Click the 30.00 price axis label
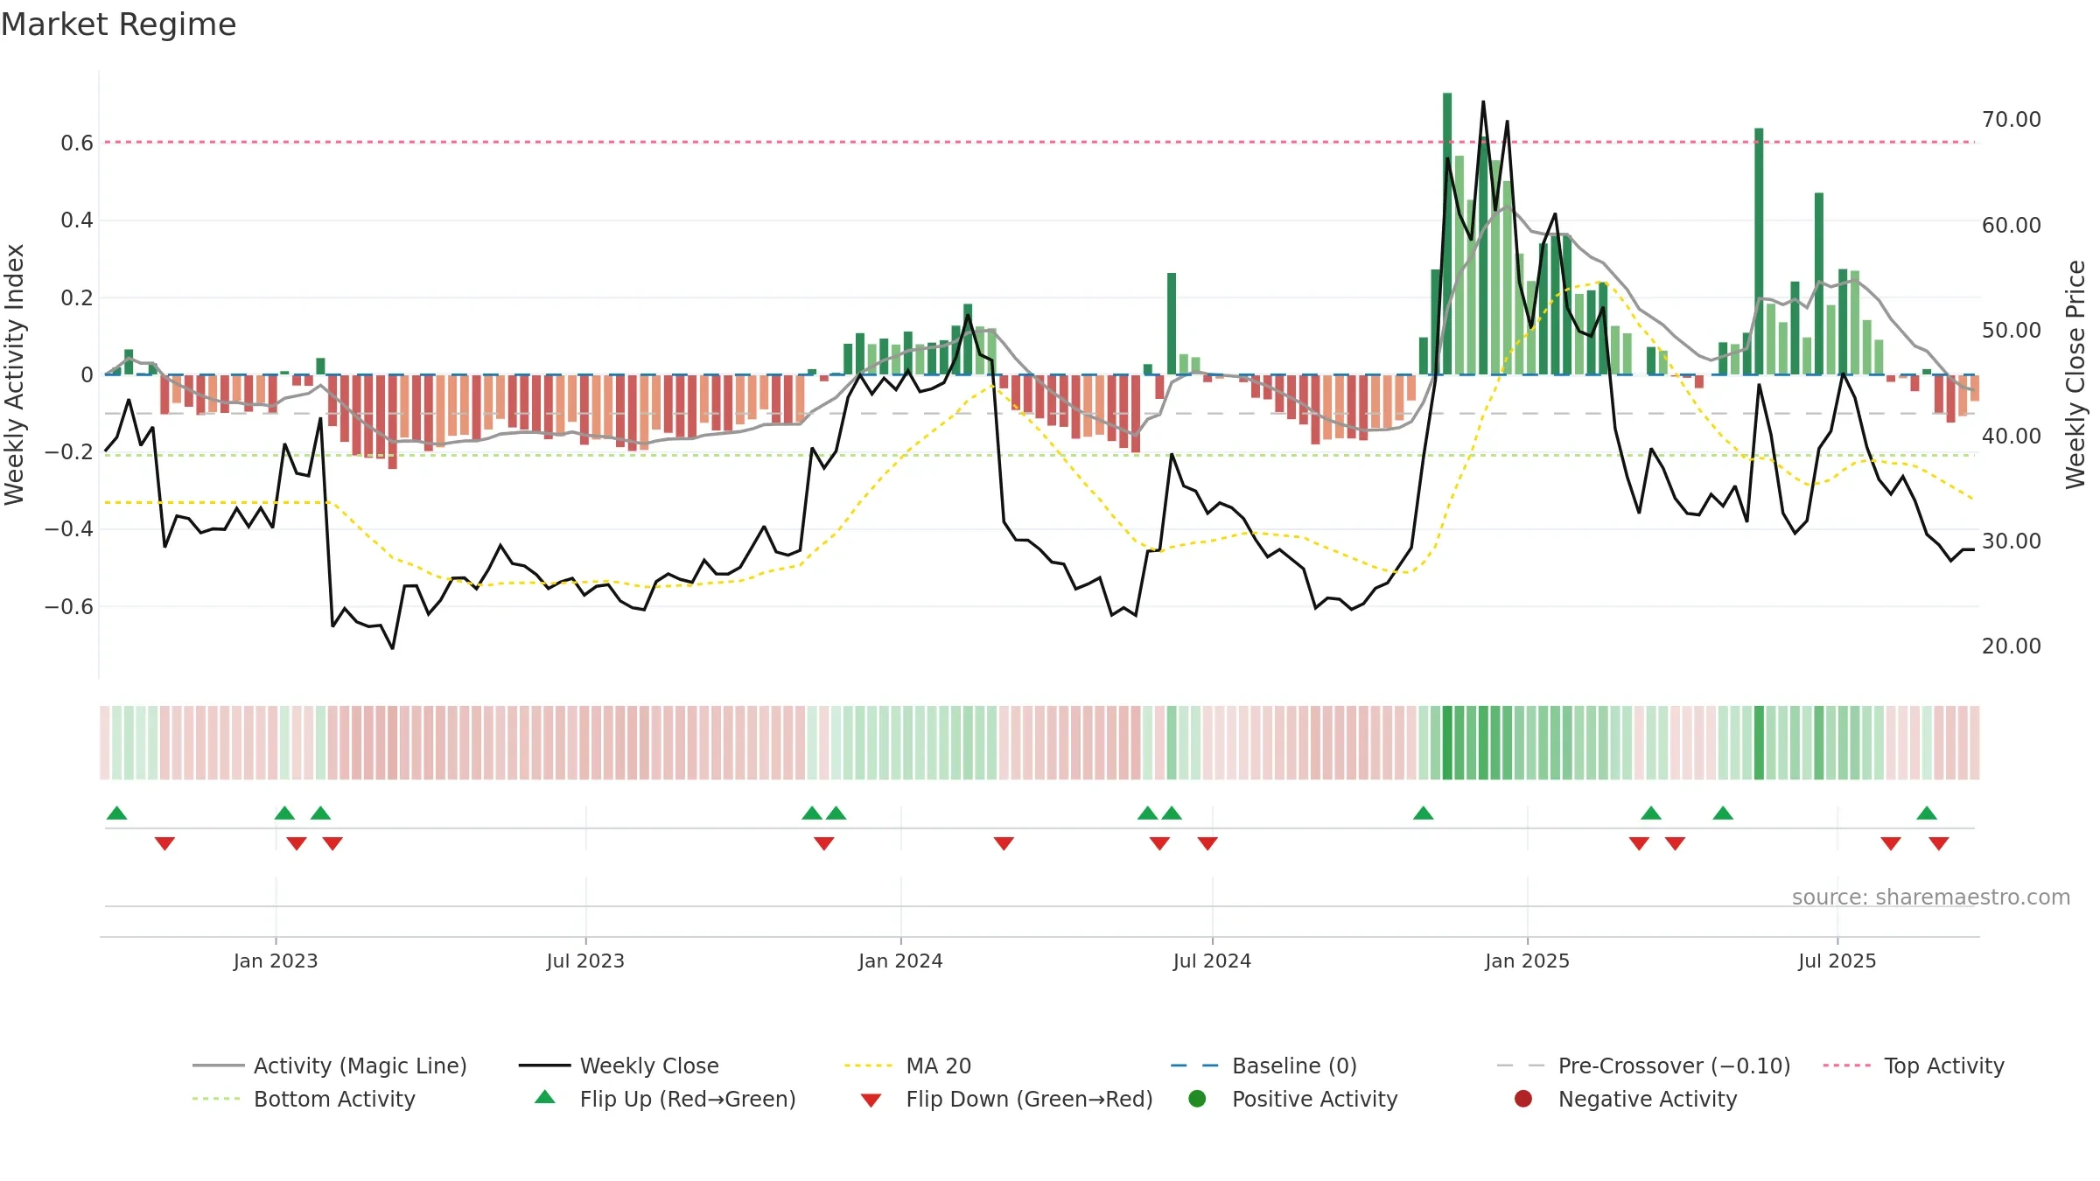Image resolution: width=2100 pixels, height=1181 pixels. (2012, 541)
